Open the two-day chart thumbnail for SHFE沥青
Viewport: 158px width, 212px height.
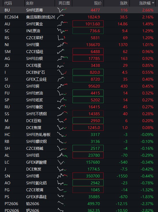(62, 10)
